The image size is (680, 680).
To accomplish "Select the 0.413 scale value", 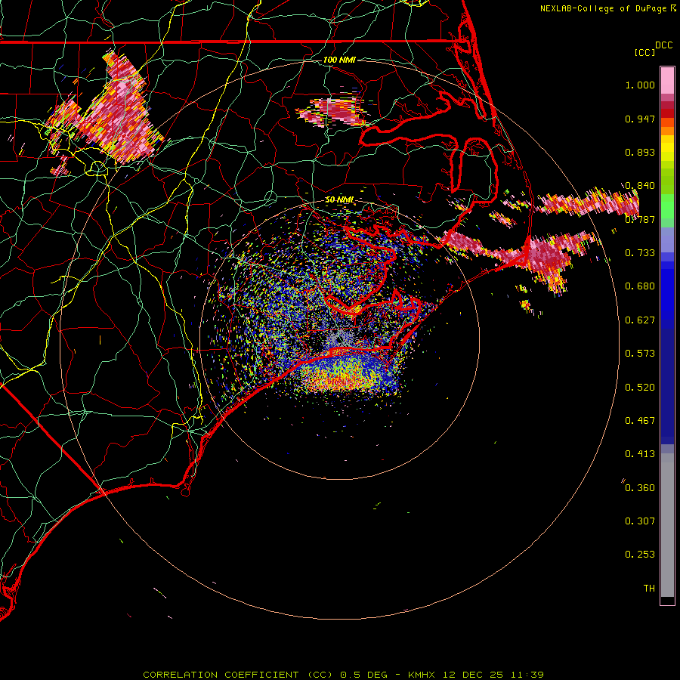I will tap(640, 454).
